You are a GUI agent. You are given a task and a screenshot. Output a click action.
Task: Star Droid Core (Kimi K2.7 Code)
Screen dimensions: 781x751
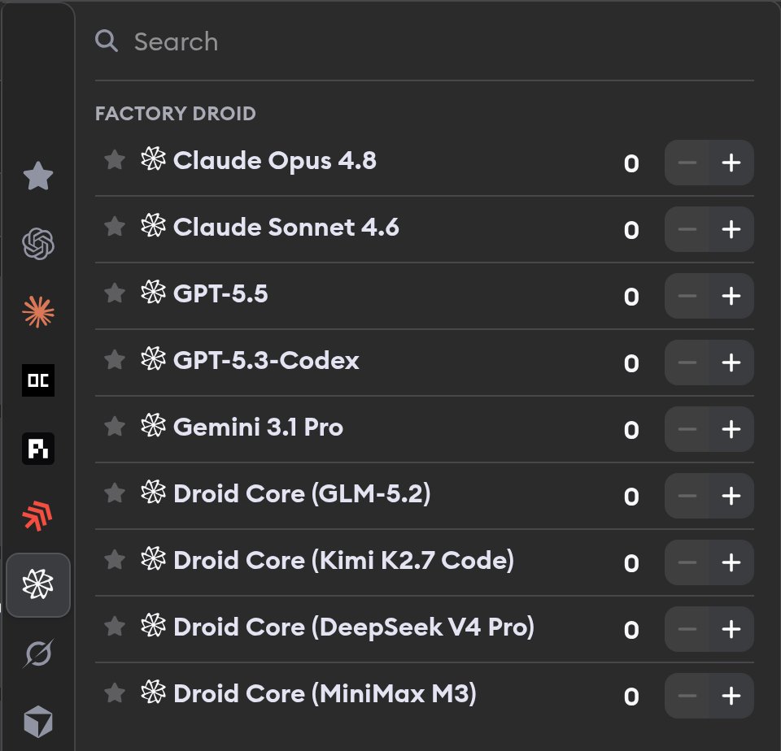(115, 560)
